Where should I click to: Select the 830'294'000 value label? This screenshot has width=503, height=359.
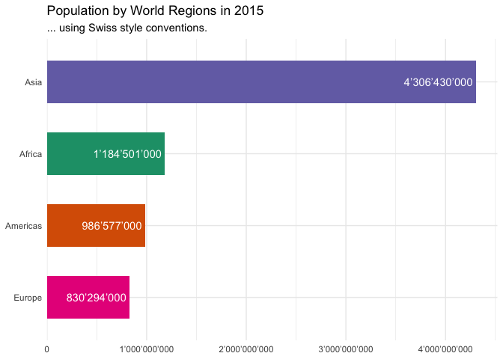tap(96, 298)
